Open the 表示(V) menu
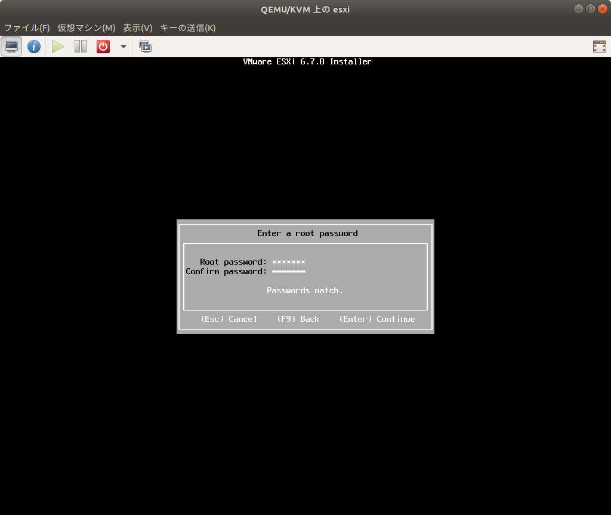The width and height of the screenshot is (611, 515). pyautogui.click(x=138, y=27)
